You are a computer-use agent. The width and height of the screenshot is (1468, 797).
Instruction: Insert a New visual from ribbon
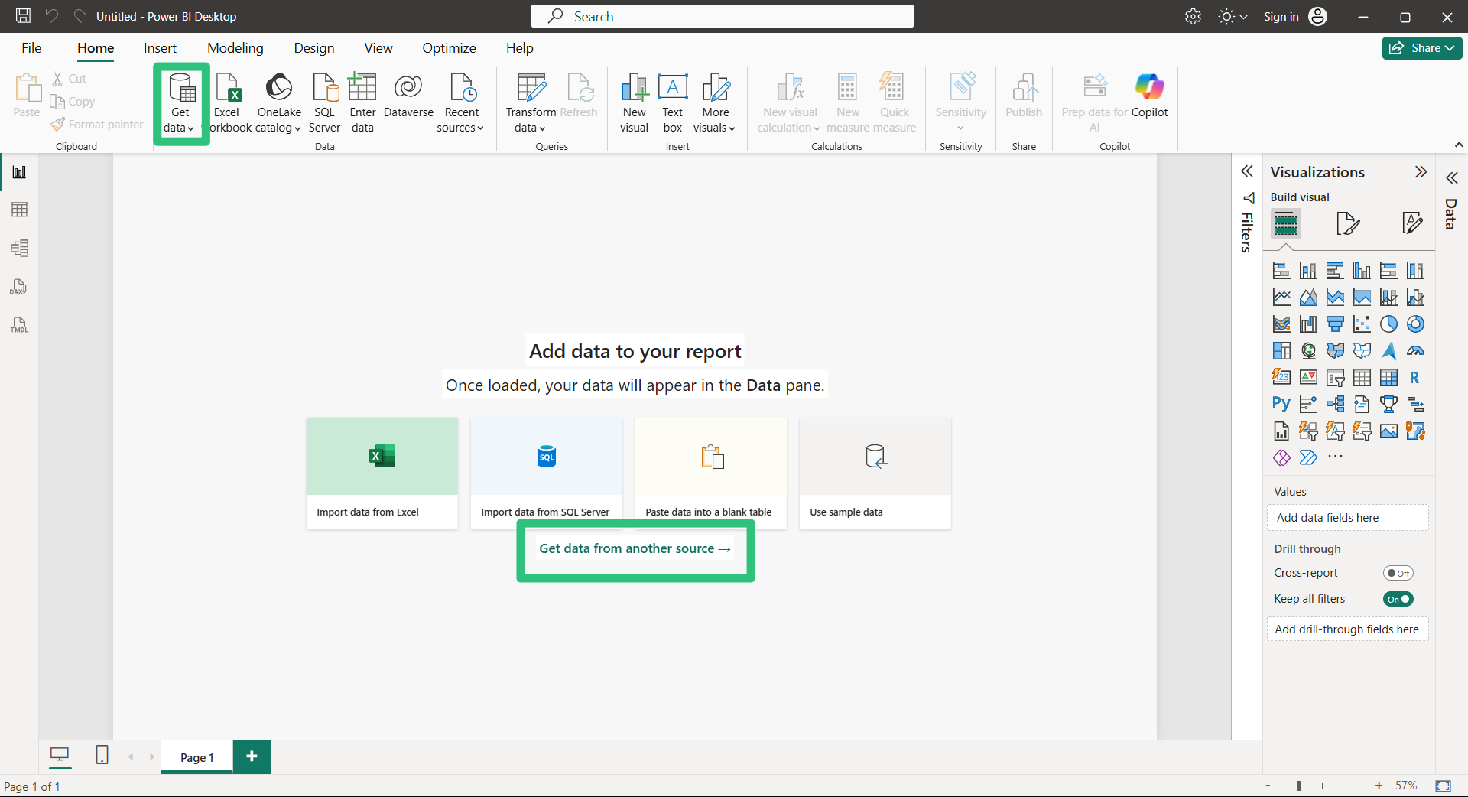(x=634, y=102)
